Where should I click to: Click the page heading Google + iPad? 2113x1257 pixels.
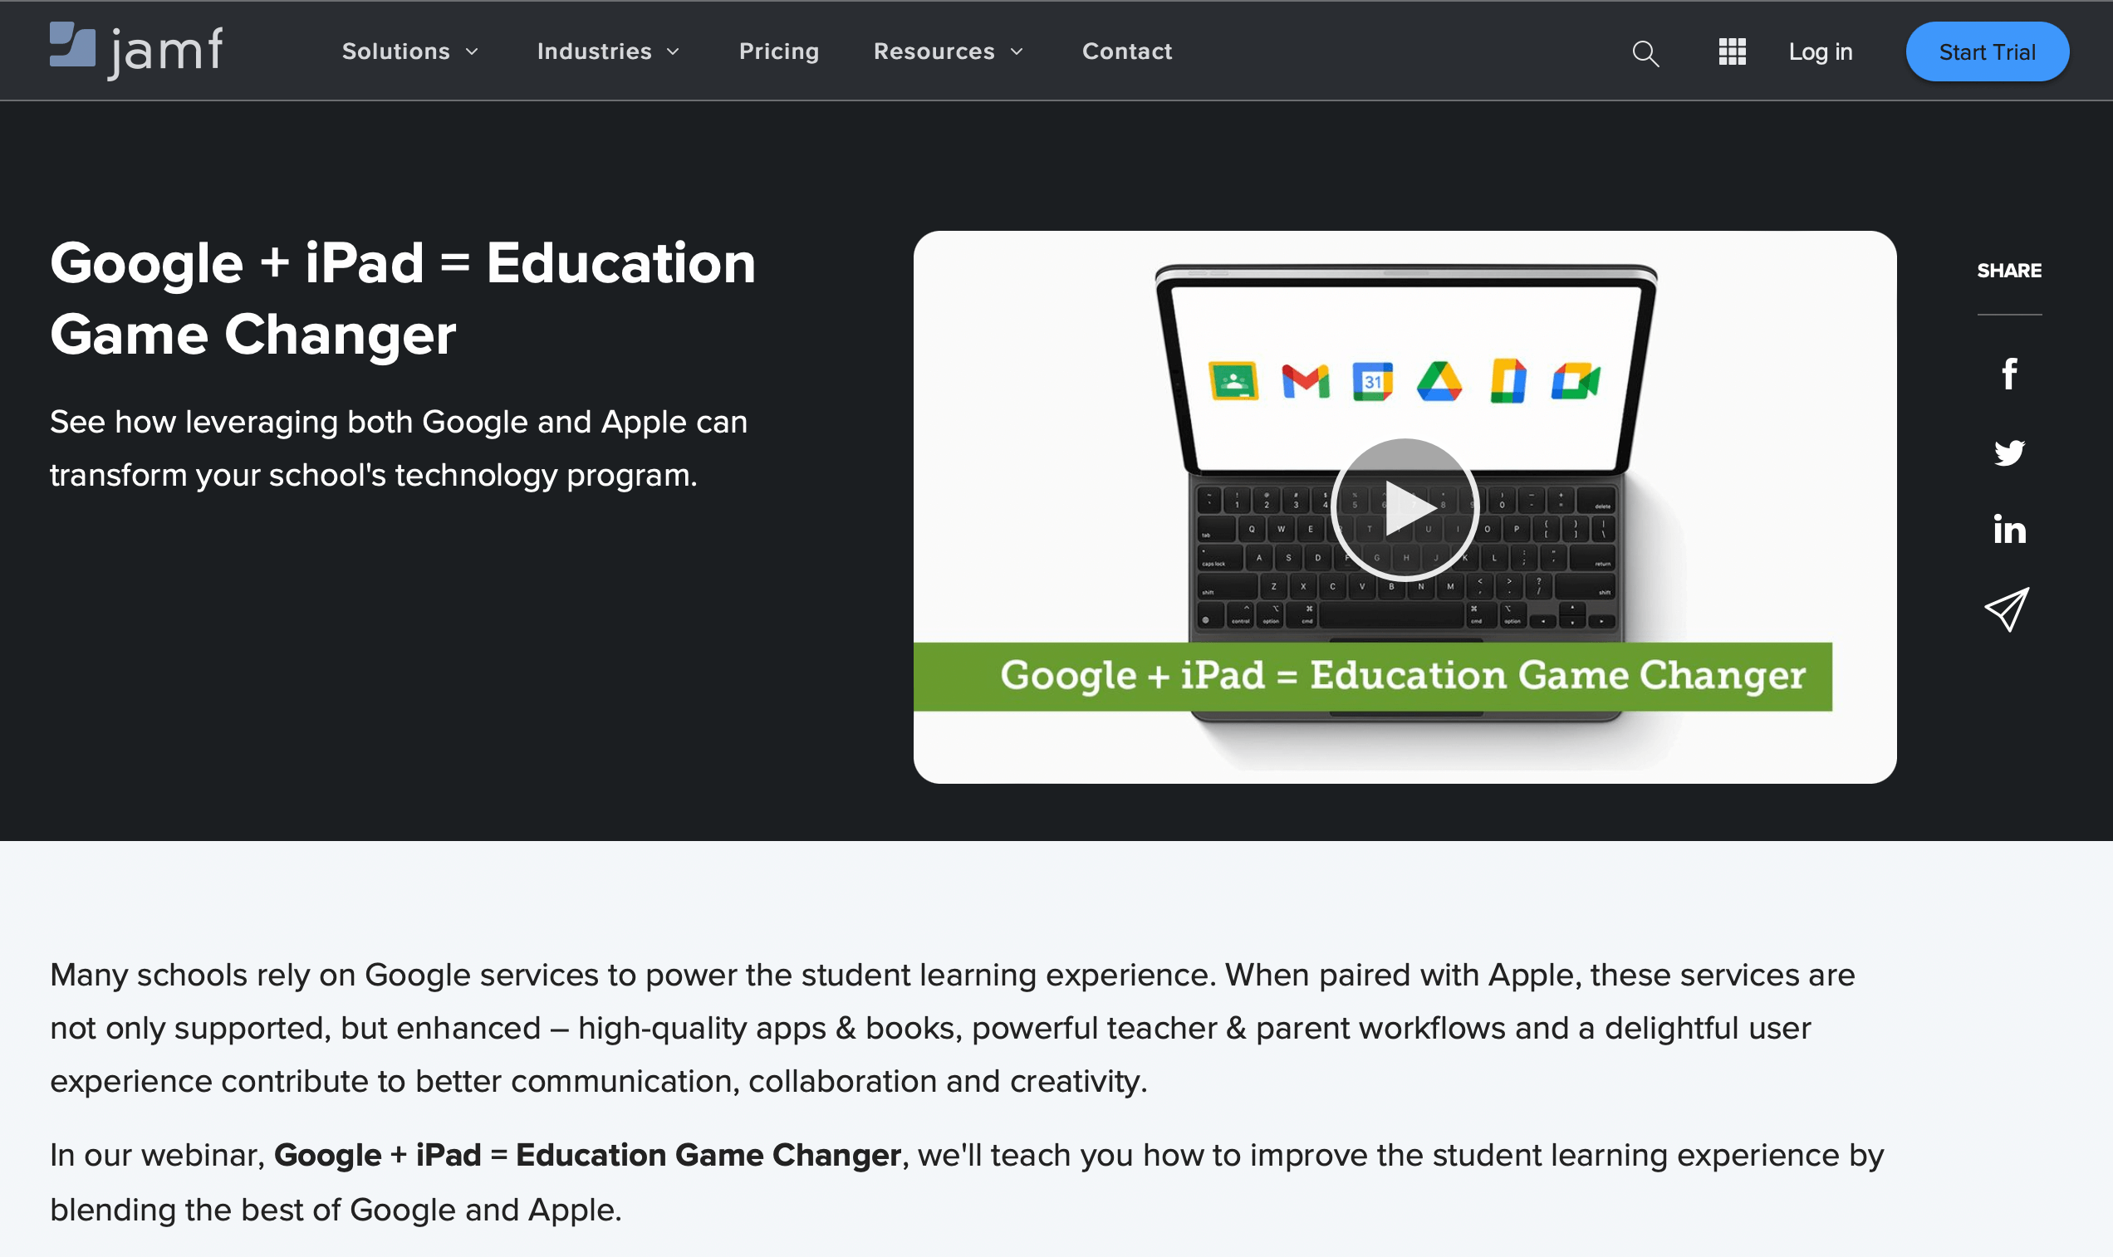coord(403,298)
